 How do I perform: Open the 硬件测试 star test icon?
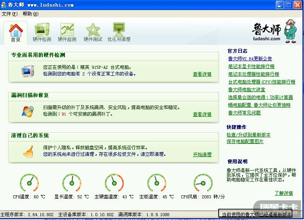point(93,30)
